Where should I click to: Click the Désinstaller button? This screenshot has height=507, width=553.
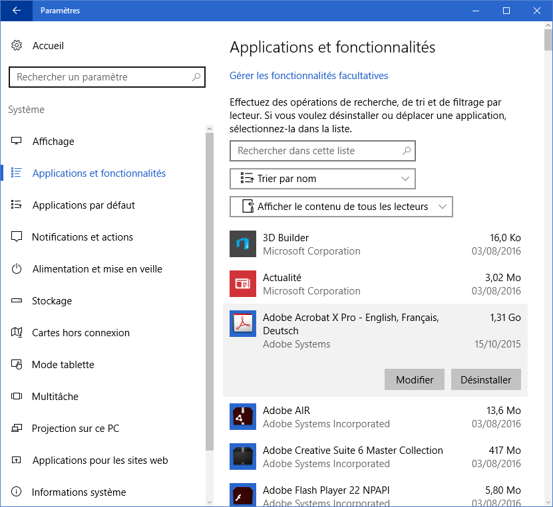486,380
